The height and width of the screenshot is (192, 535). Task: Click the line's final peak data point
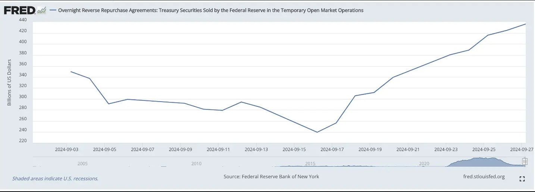tap(525, 24)
